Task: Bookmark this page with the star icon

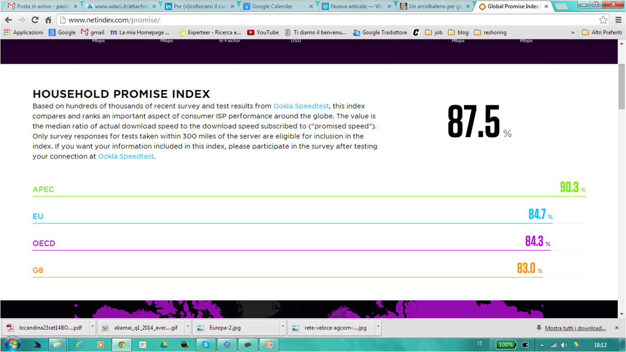Action: 603,20
